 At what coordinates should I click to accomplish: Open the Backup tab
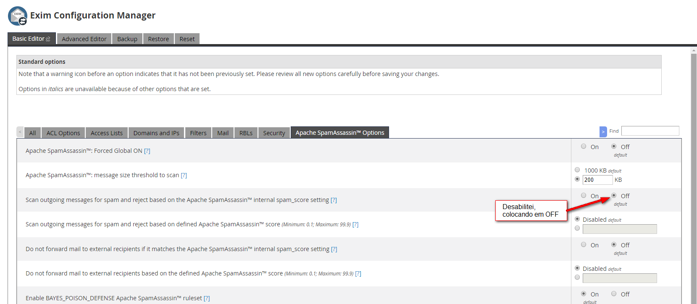(x=127, y=39)
